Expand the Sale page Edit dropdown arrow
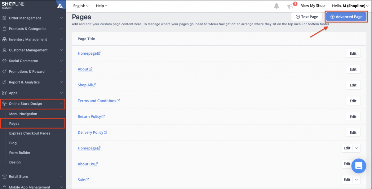372x189 pixels. [356, 180]
